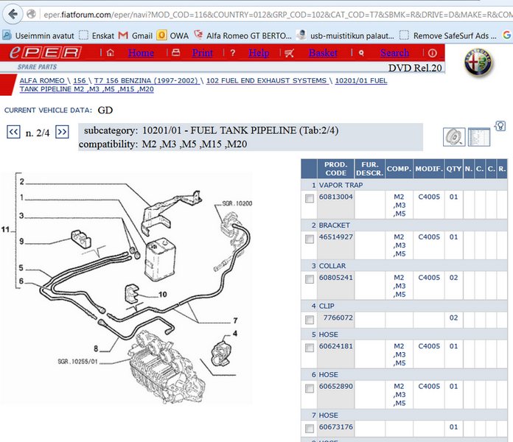Open the wheel image view icon

click(453, 136)
